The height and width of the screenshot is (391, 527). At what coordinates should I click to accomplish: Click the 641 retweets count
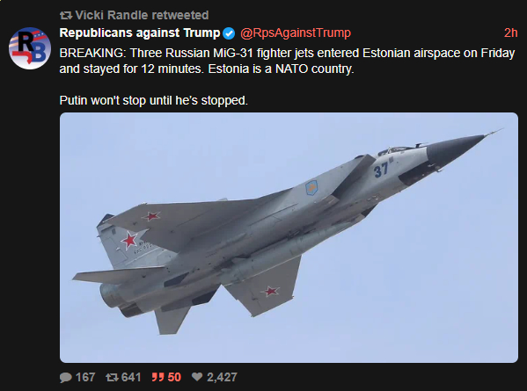tap(131, 377)
